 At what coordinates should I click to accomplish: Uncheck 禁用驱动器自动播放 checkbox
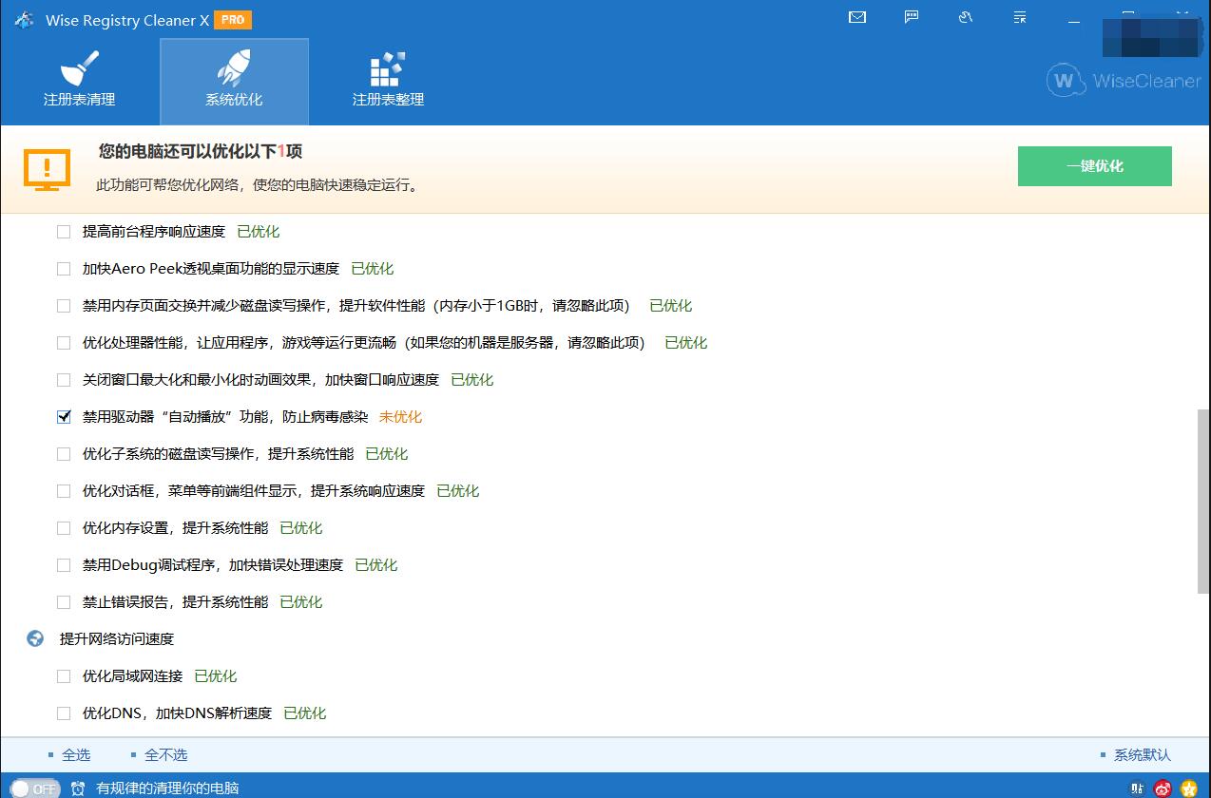pyautogui.click(x=64, y=416)
